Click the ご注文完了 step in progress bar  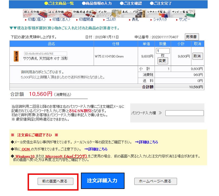[x=161, y=3]
